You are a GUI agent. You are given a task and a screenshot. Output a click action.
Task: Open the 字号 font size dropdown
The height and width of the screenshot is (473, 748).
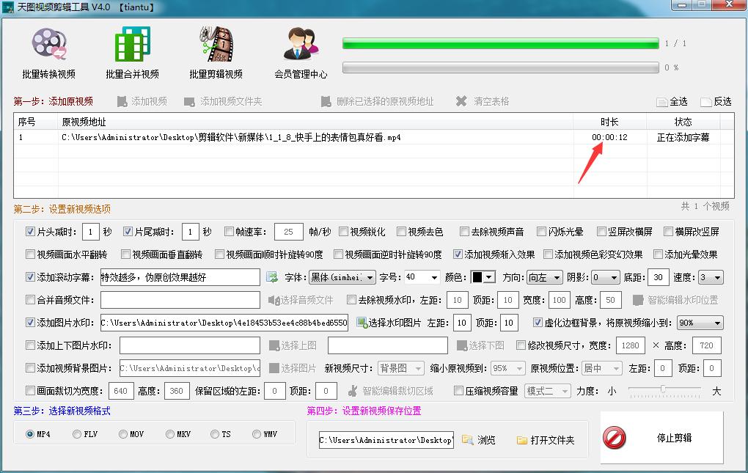tap(422, 277)
